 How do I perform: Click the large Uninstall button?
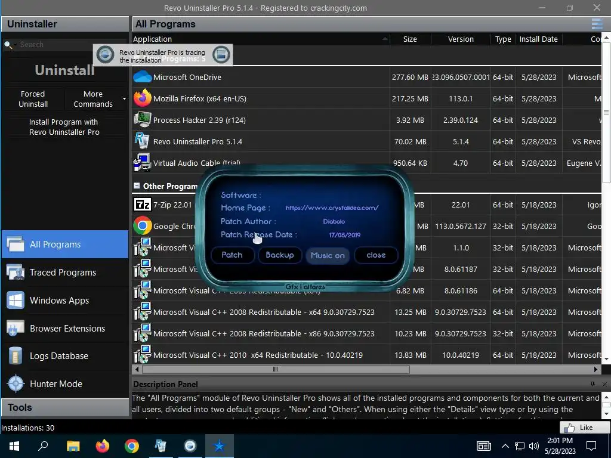64,70
